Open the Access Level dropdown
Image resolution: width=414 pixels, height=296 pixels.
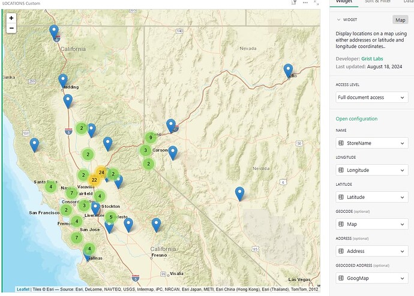tap(372, 97)
